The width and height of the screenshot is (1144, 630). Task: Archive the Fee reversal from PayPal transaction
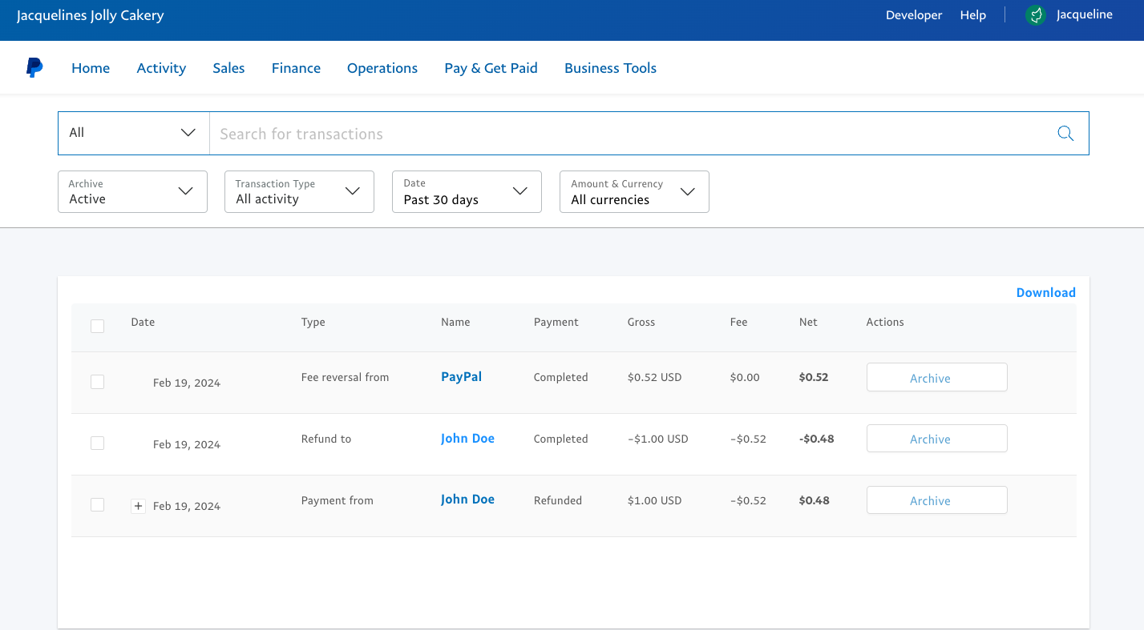pyautogui.click(x=936, y=378)
